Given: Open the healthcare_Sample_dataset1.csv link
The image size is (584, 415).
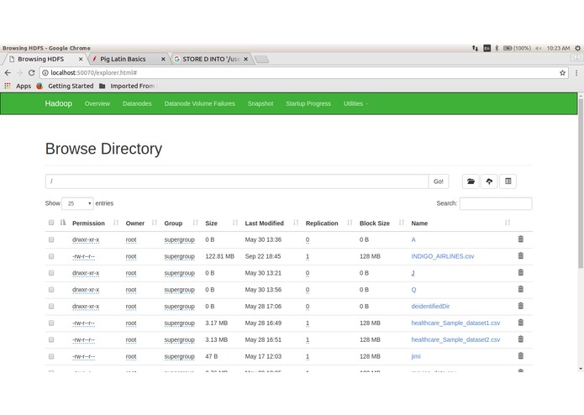Looking at the screenshot, I should pos(455,323).
